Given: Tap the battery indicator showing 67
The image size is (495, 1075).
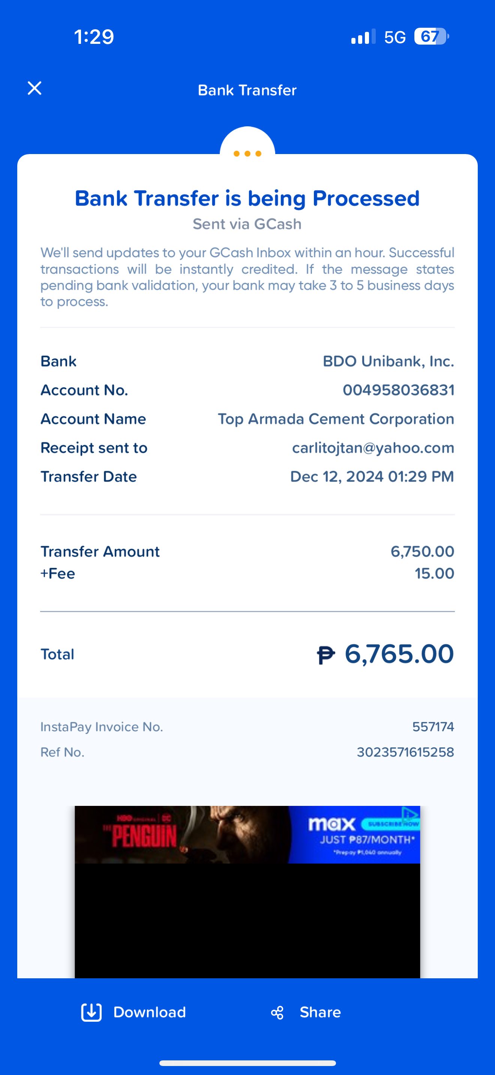Looking at the screenshot, I should 431,37.
